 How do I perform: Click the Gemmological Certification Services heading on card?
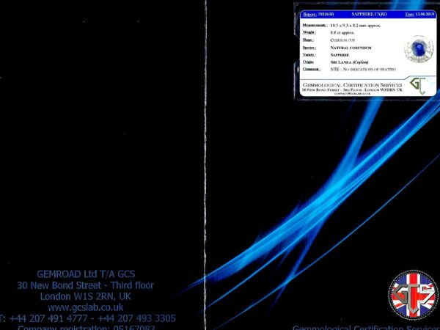352,84
